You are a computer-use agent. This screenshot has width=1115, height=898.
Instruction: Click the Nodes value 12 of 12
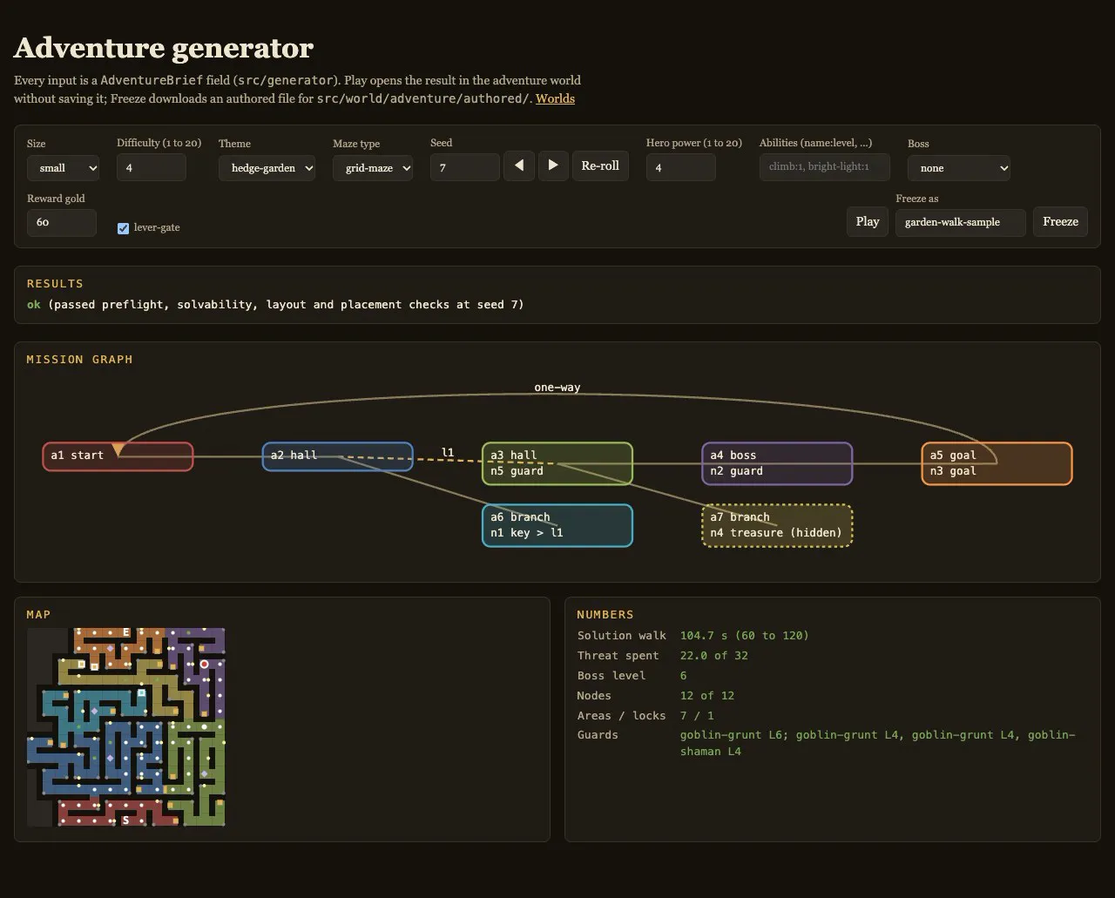(x=707, y=696)
